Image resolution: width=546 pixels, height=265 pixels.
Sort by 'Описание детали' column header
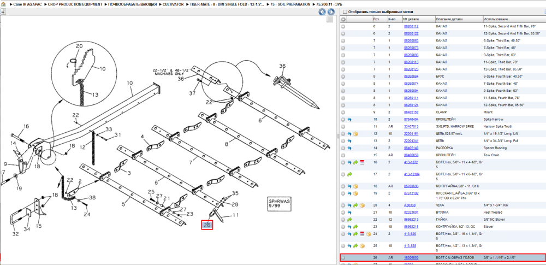click(459, 19)
